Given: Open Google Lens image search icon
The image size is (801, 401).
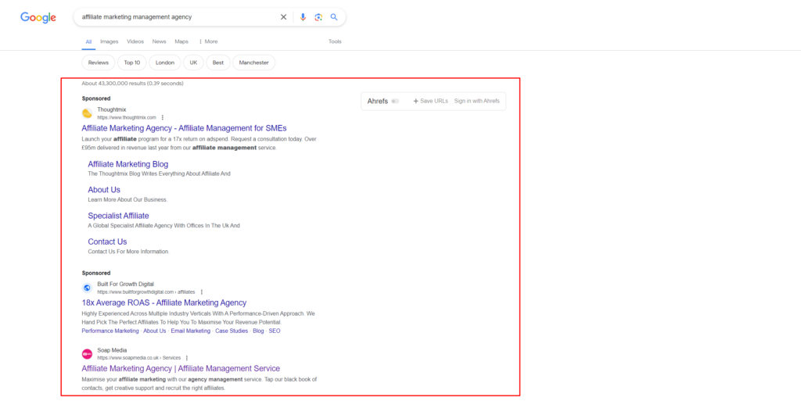Looking at the screenshot, I should [318, 17].
